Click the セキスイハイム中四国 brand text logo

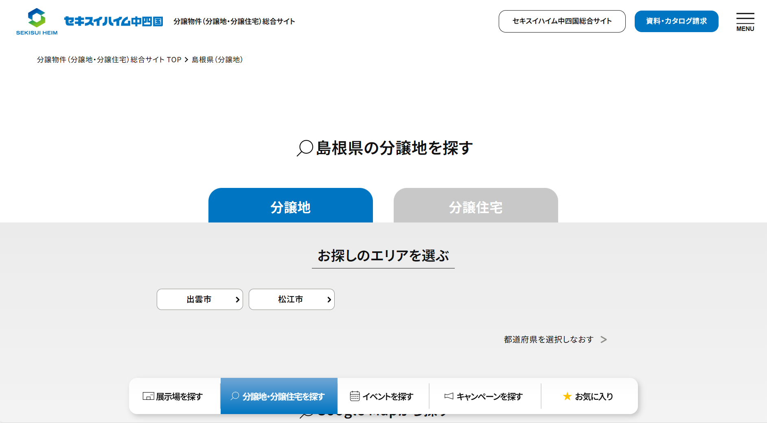tap(114, 21)
